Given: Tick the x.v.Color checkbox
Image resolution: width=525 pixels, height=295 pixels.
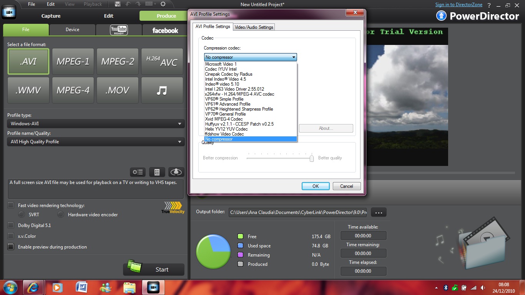Looking at the screenshot, I should click(11, 236).
